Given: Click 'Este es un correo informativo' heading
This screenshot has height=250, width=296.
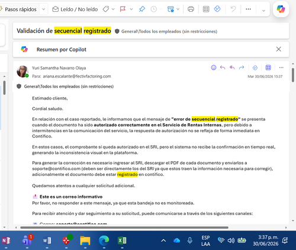Looking at the screenshot, I should [71, 197].
